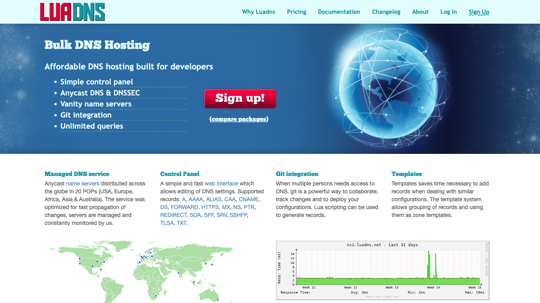Click the ns1.luadns.net response time graph
Screen dimensions: 540x303
pos(382,270)
